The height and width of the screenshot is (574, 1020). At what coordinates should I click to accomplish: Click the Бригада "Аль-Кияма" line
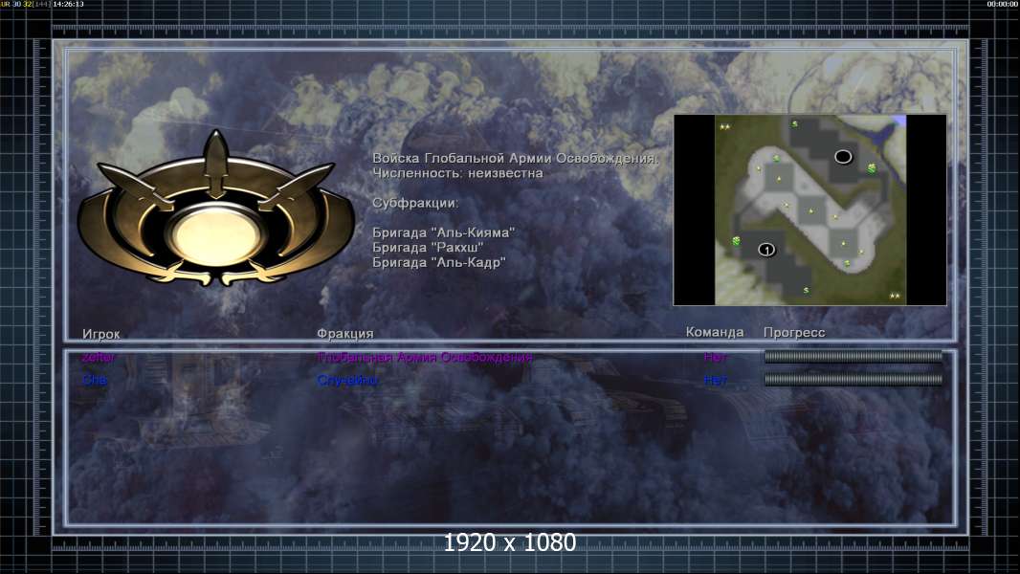point(444,232)
